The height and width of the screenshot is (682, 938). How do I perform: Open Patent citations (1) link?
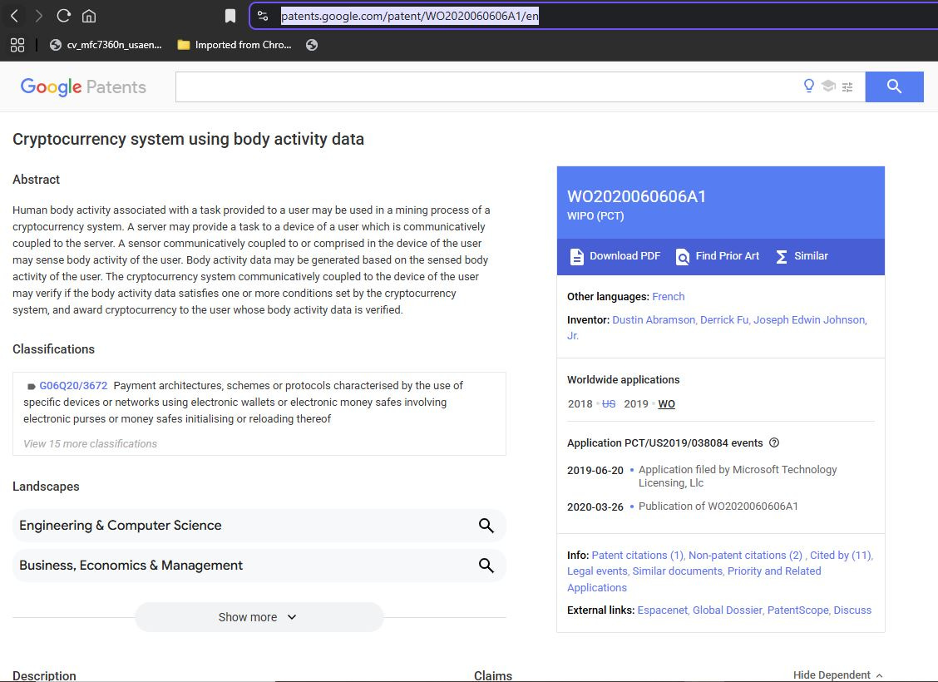point(637,556)
